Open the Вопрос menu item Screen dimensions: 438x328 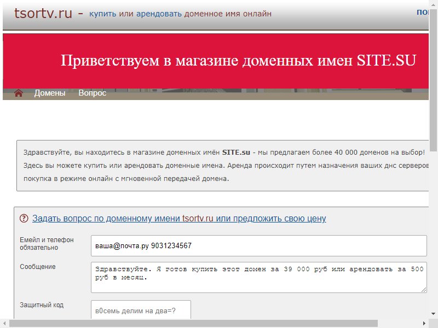93,93
